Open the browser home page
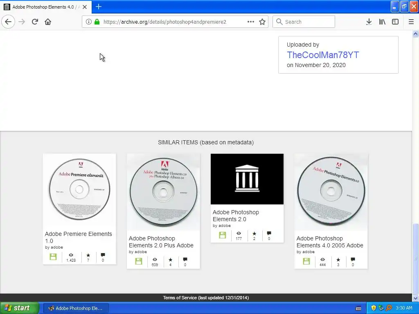The image size is (419, 314). pyautogui.click(x=48, y=22)
